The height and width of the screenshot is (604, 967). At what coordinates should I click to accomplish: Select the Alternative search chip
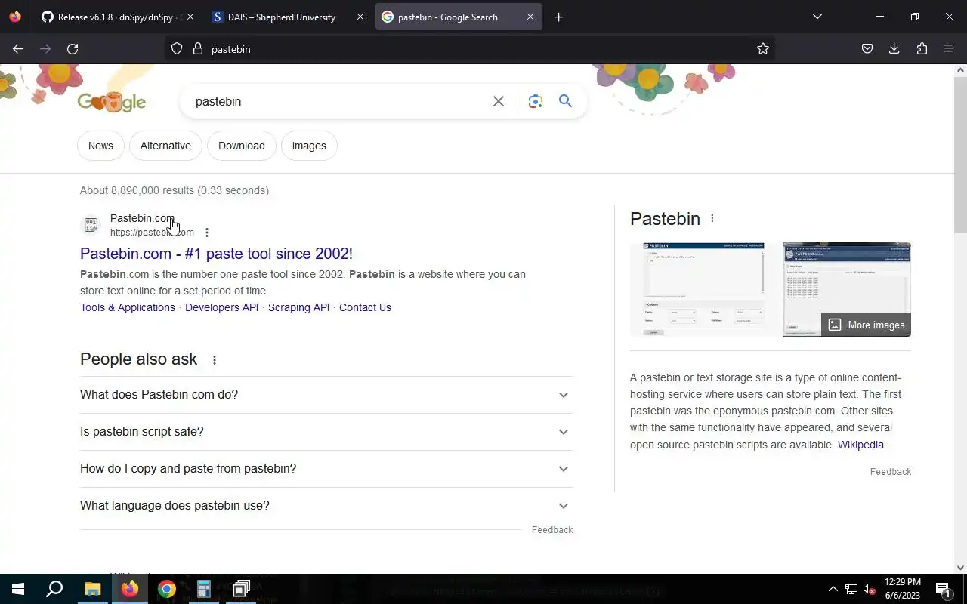165,146
